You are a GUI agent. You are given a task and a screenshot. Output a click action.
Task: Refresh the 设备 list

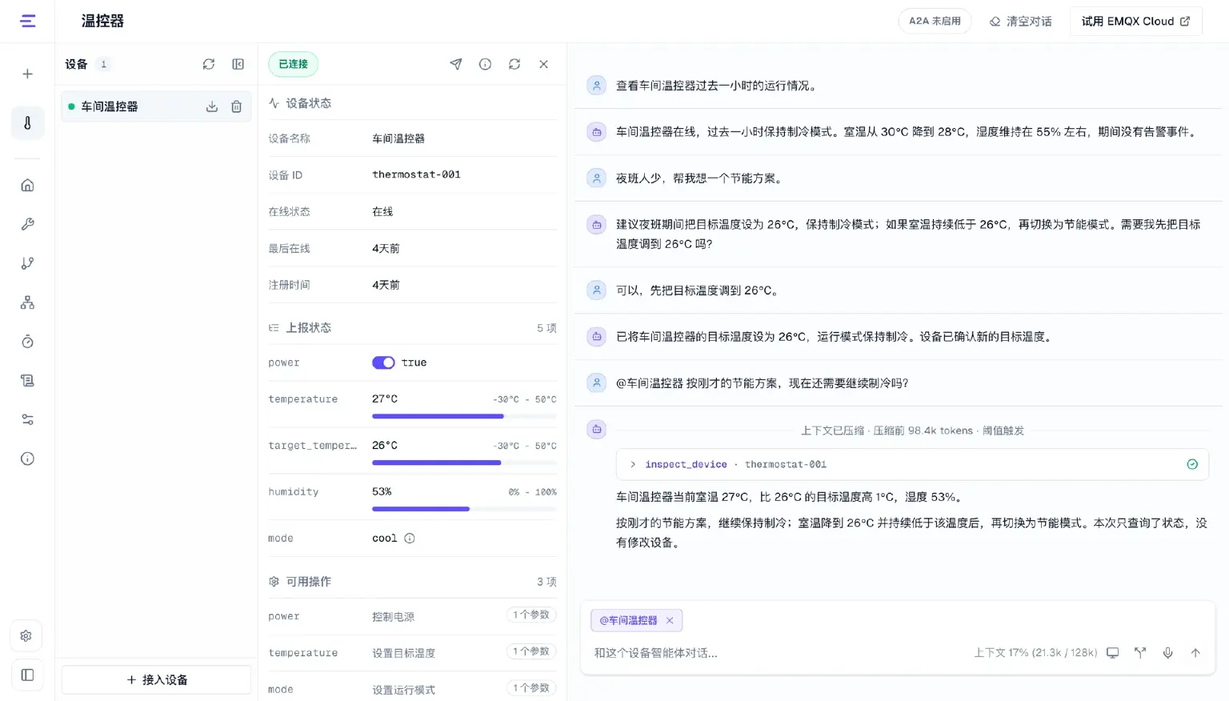pyautogui.click(x=209, y=64)
